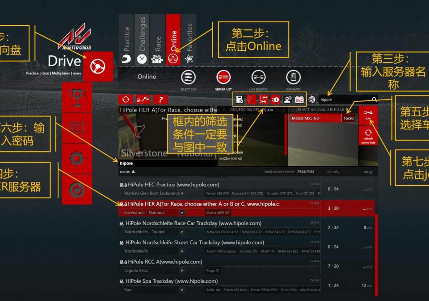Select HiPole HEC Practice server
The width and height of the screenshot is (429, 301).
[x=247, y=189]
